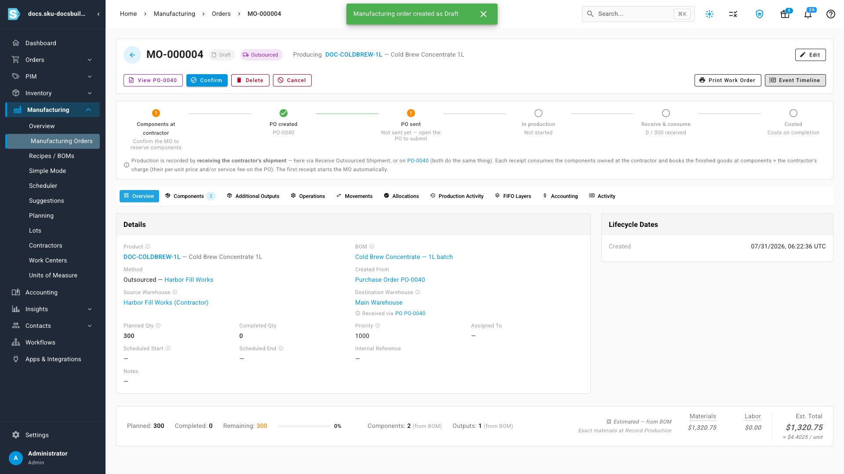Open the Cold Brew Concentrate 1L batch BOM

click(404, 257)
